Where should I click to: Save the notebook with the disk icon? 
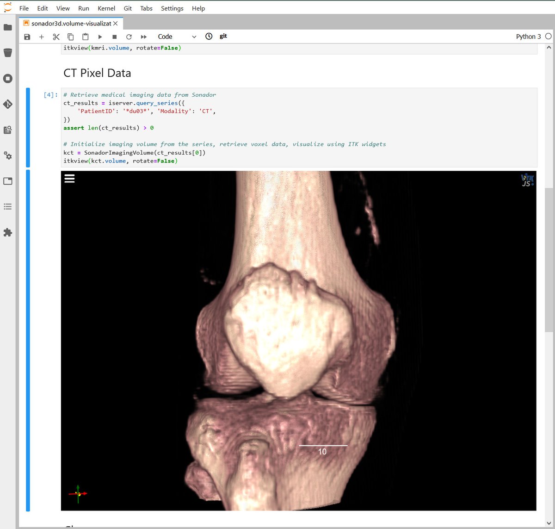[x=27, y=36]
